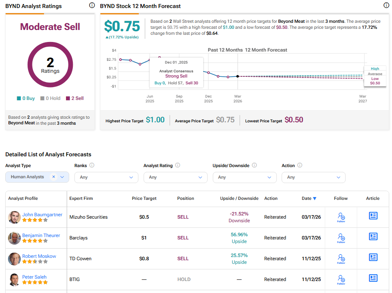The image size is (392, 293).
Task: Click info icon beside BYND Analyst Ratings
Action: [92, 5]
